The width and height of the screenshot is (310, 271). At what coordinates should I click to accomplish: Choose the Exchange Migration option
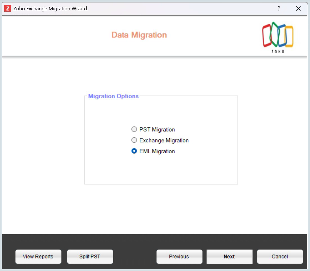[x=134, y=140]
